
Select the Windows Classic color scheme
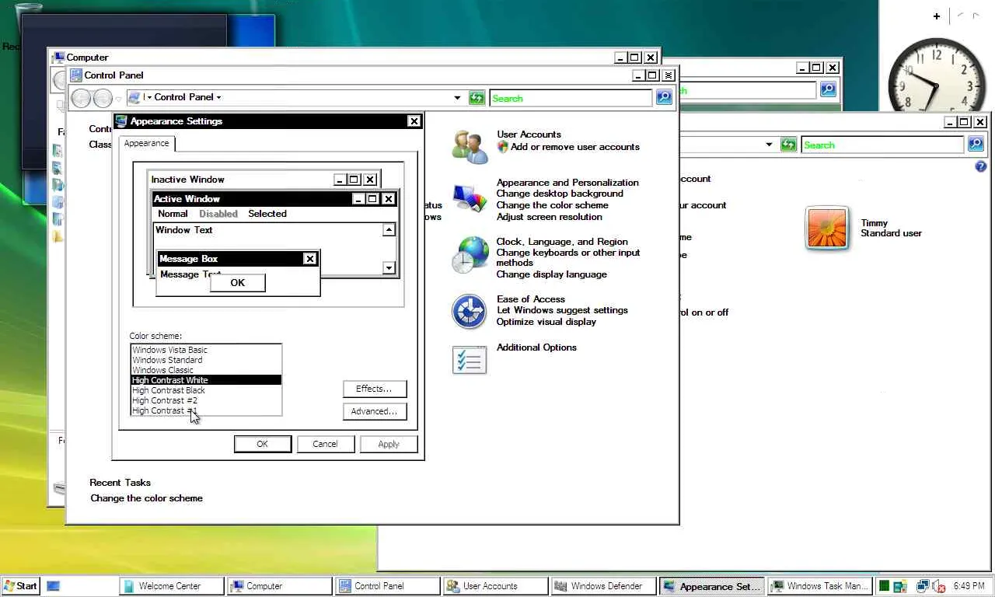pyautogui.click(x=206, y=370)
